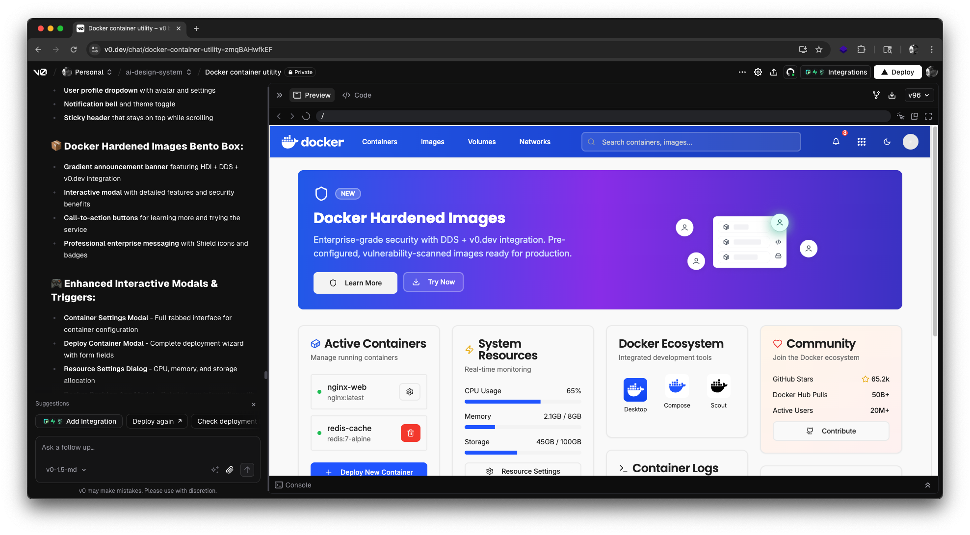Image resolution: width=970 pixels, height=535 pixels.
Task: Open the copy preview window icon
Action: coord(915,116)
